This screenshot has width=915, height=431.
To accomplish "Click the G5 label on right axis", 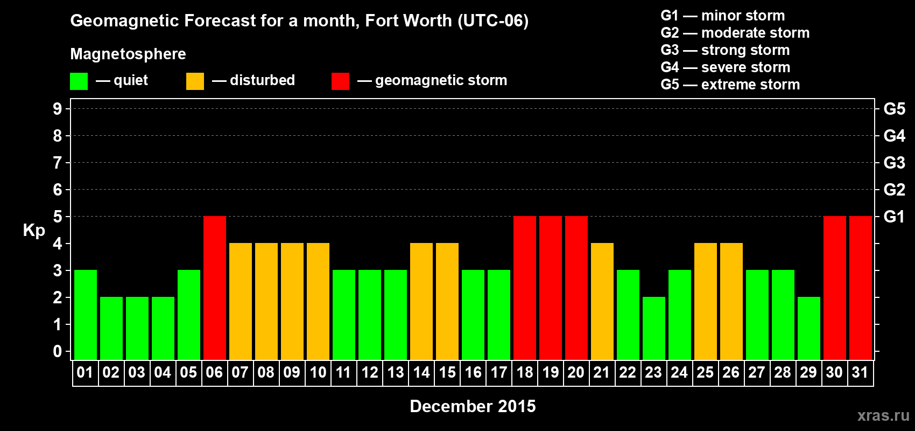I will pyautogui.click(x=895, y=109).
